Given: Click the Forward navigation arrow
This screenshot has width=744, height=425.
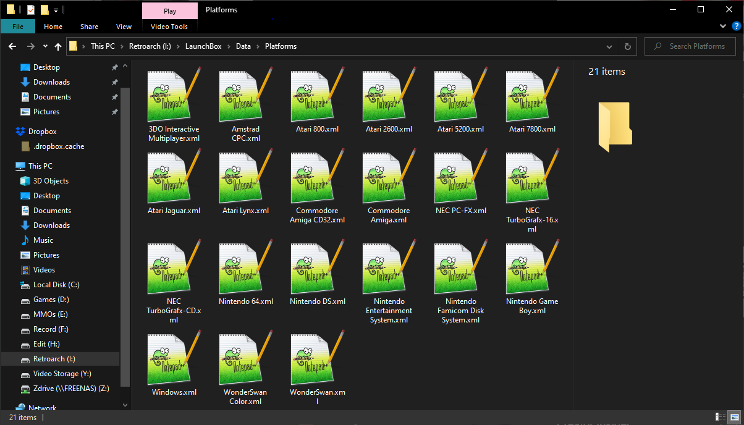Looking at the screenshot, I should pos(30,46).
